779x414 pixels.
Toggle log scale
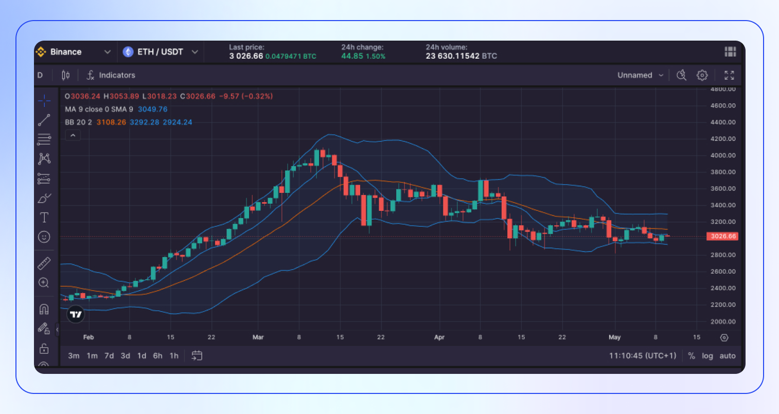[707, 356]
